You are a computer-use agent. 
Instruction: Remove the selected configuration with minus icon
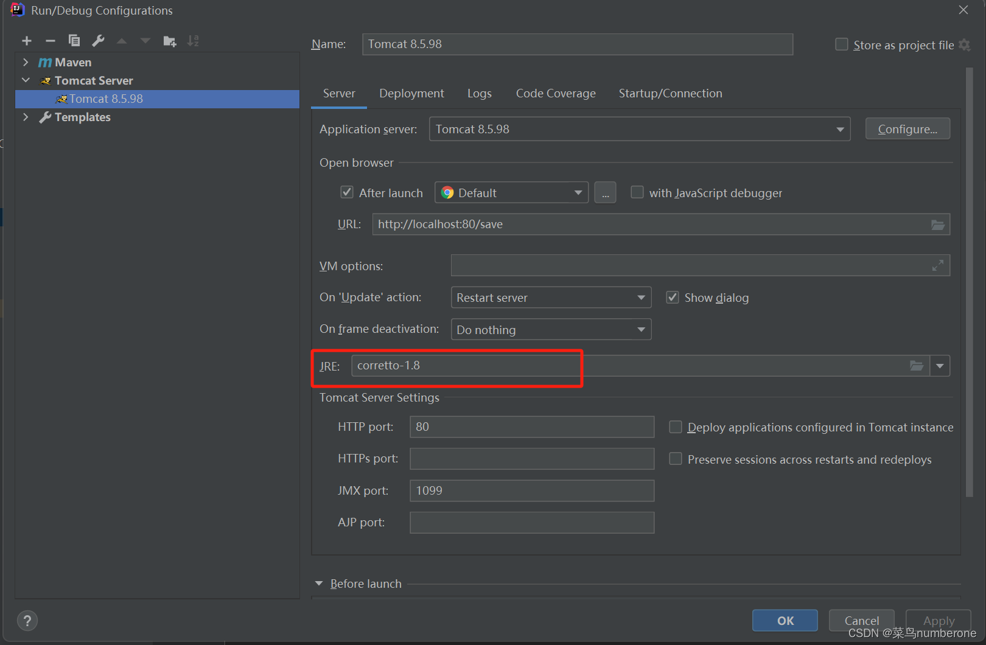click(51, 41)
